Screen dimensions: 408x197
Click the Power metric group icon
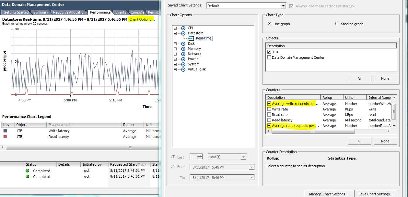tap(183, 59)
